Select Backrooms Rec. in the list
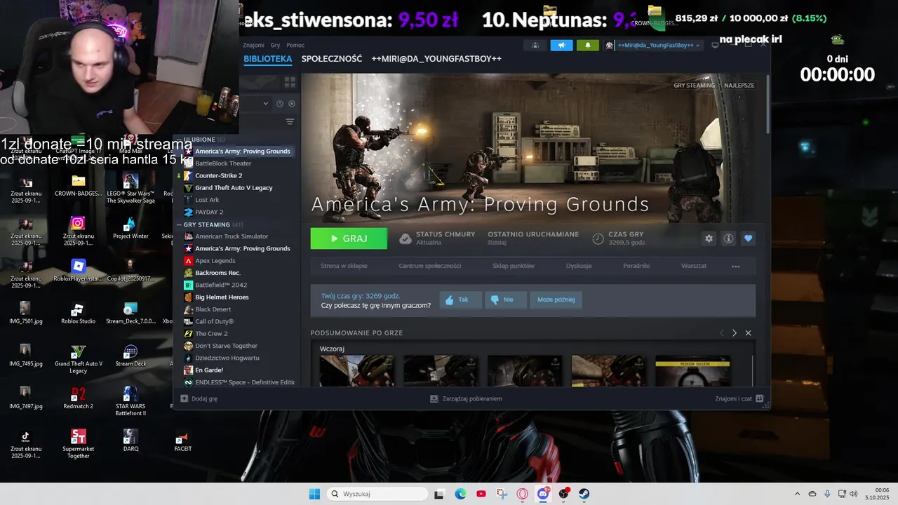The image size is (898, 505). (217, 273)
